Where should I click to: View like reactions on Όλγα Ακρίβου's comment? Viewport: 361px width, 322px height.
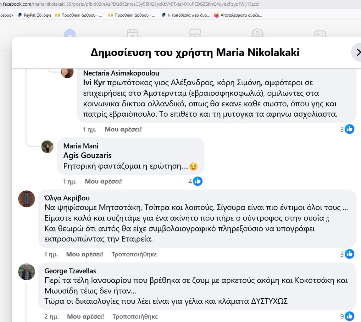click(x=347, y=254)
